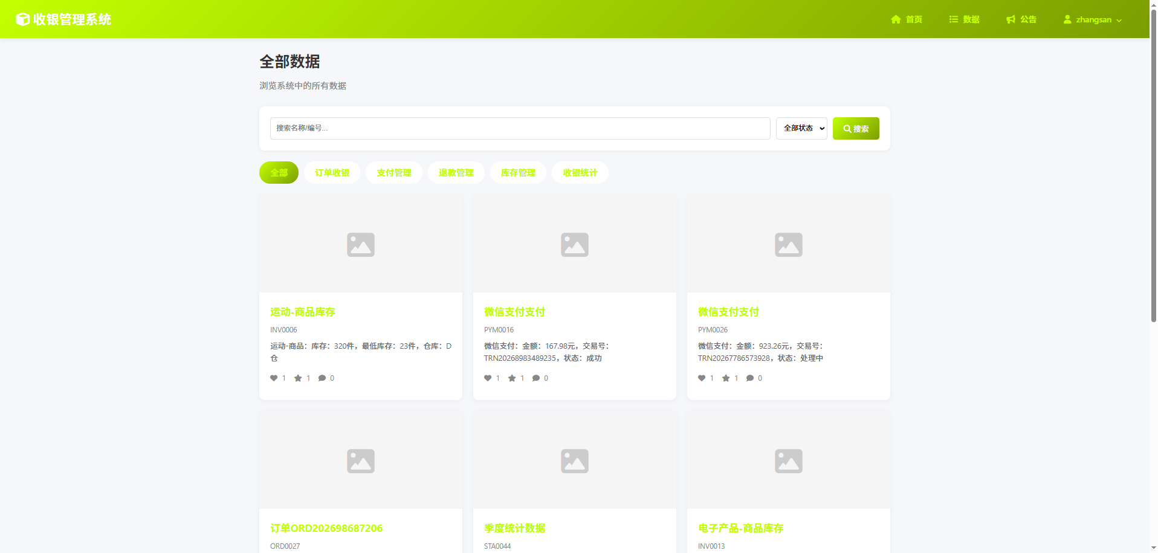Click the user avatar icon beside zhangsan
Image resolution: width=1158 pixels, height=553 pixels.
pyautogui.click(x=1067, y=19)
